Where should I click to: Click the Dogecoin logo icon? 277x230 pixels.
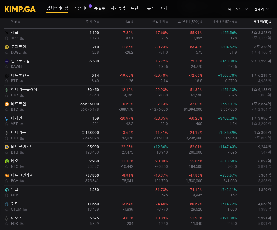coord(7,47)
